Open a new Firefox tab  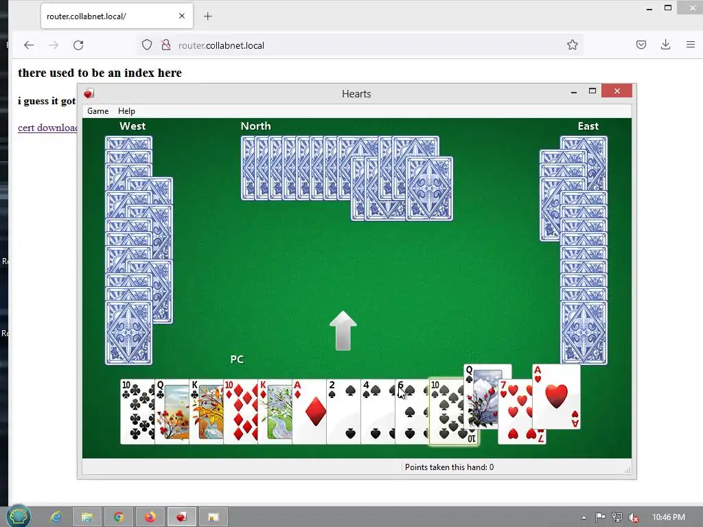coord(207,16)
